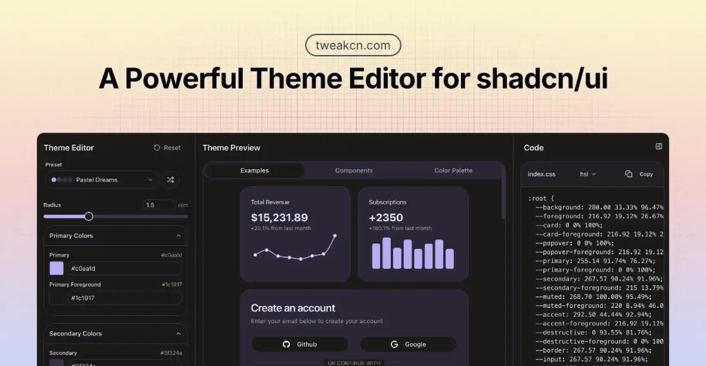Screen dimensions: 706x366
Task: Click the Create an account heading
Action: pyautogui.click(x=293, y=308)
